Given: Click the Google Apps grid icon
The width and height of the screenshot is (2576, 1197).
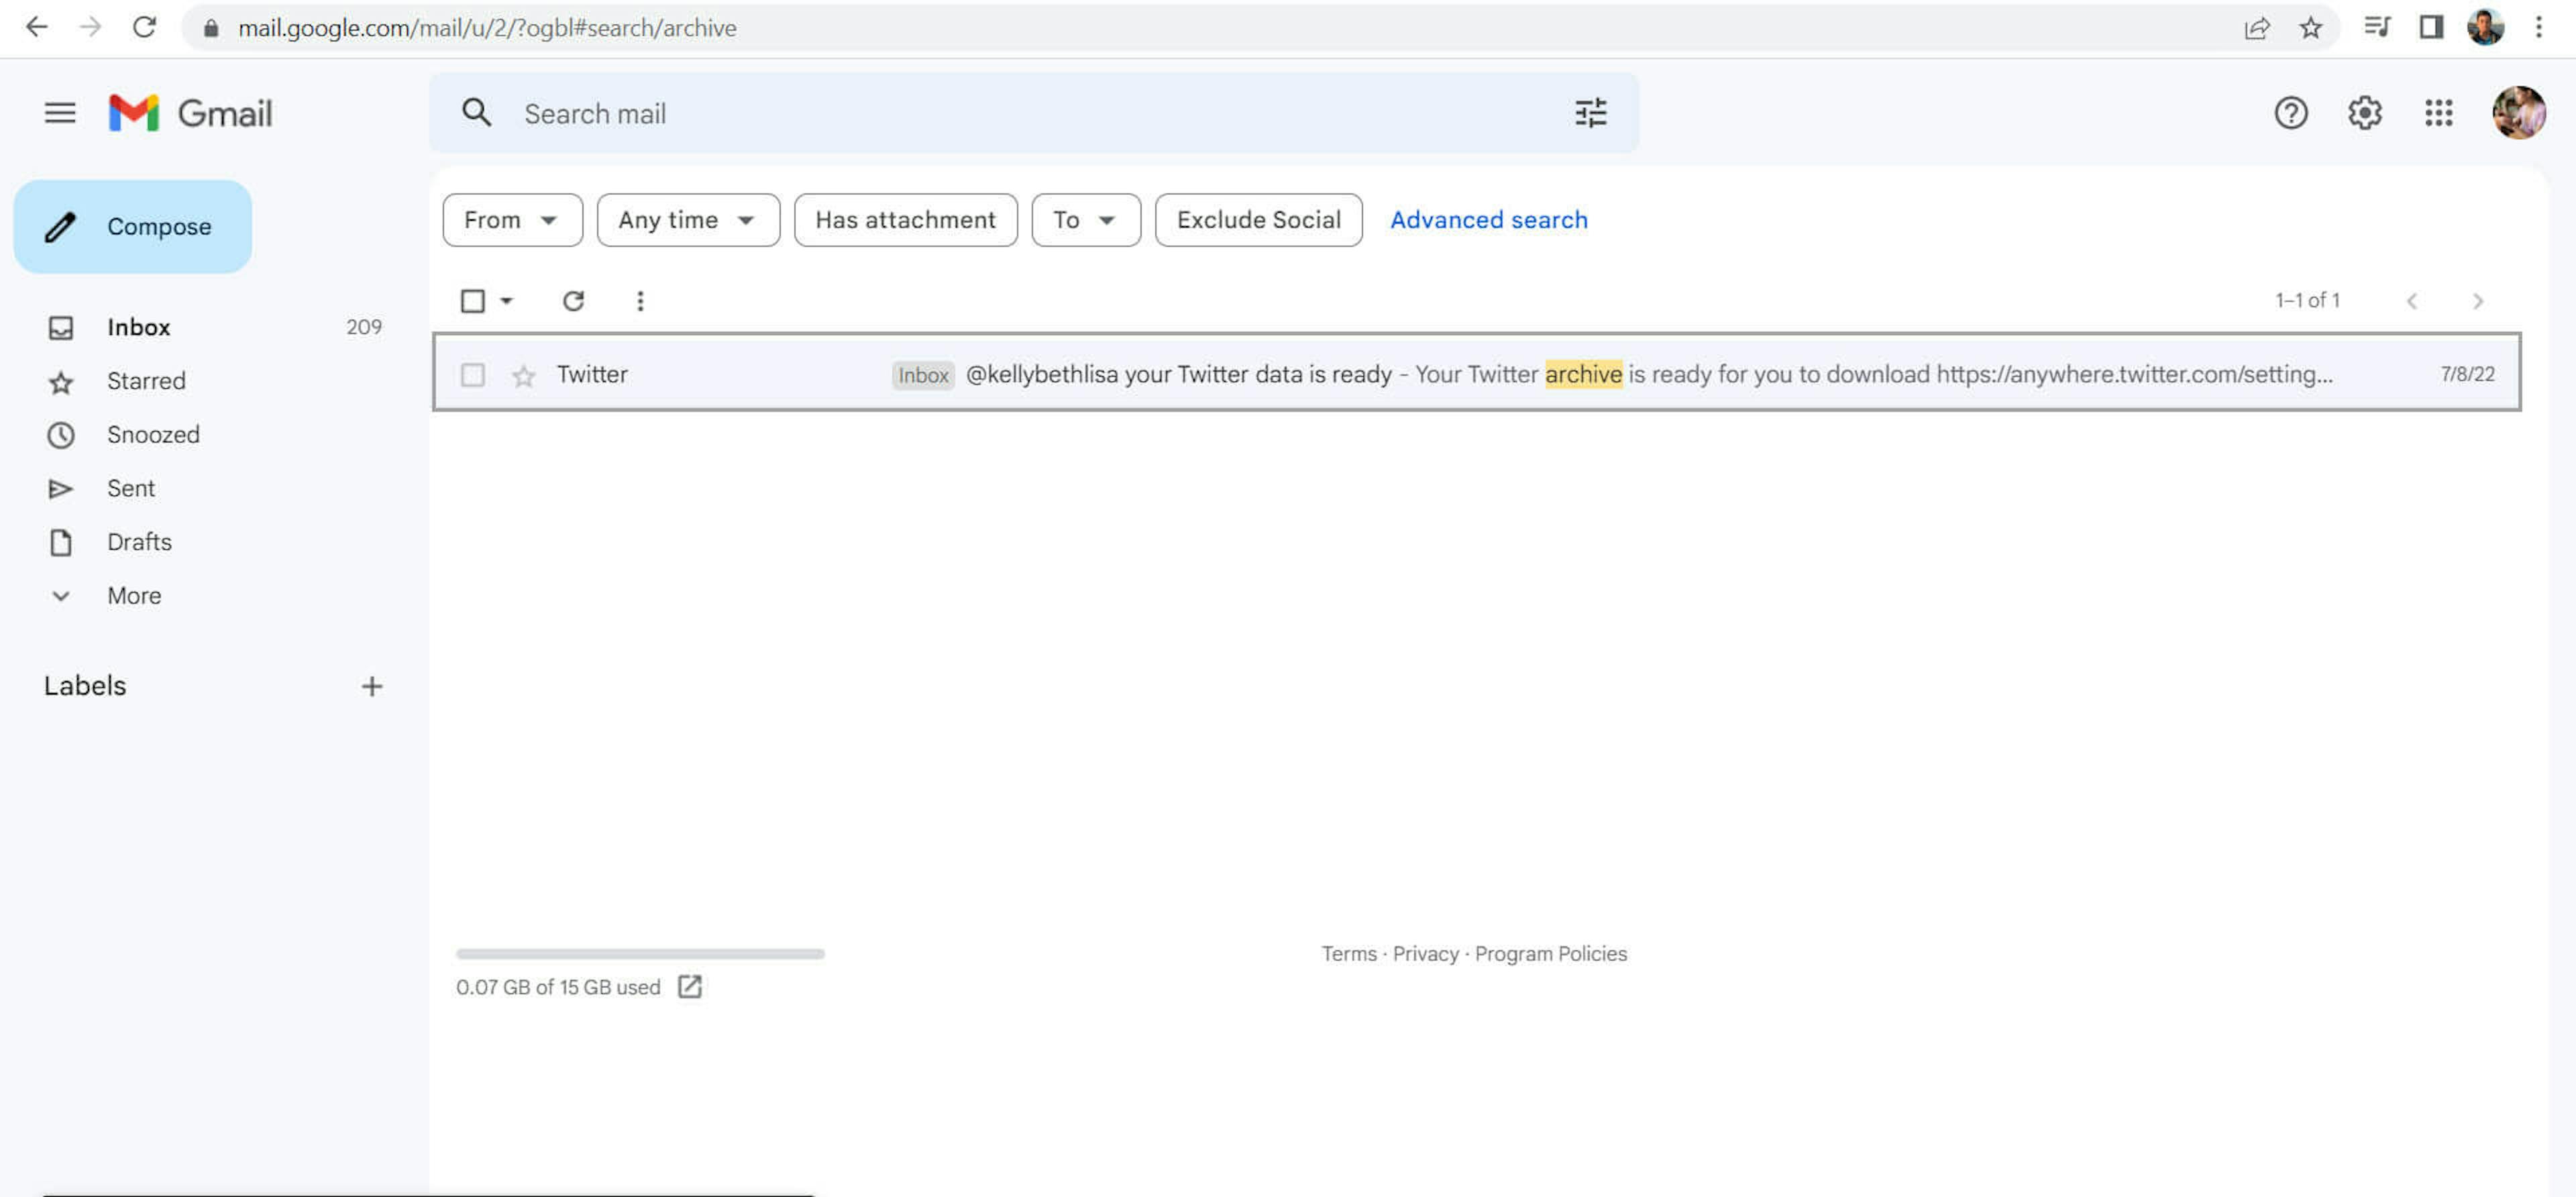Looking at the screenshot, I should point(2438,112).
